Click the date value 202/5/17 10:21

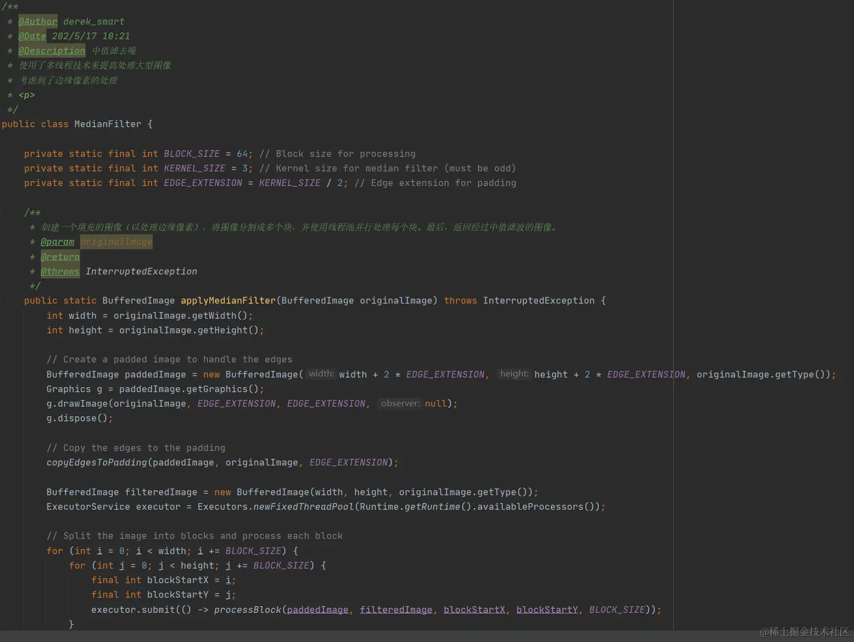[x=91, y=36]
